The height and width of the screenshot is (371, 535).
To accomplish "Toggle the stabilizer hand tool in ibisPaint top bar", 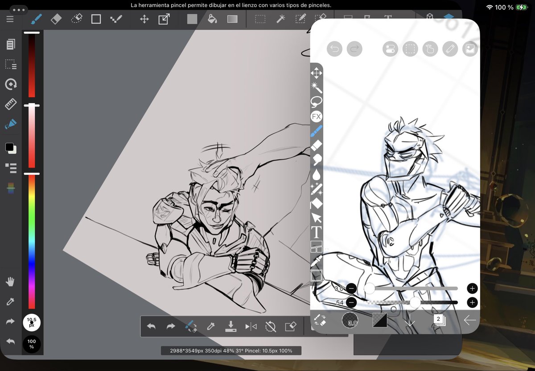I will pos(430,49).
